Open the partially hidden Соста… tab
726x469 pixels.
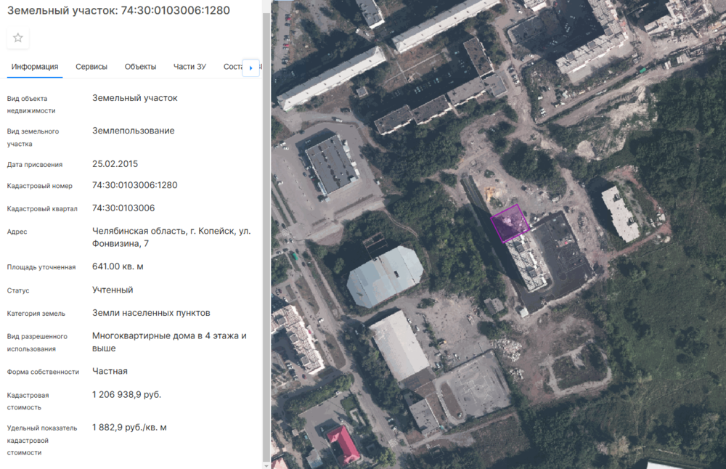232,67
